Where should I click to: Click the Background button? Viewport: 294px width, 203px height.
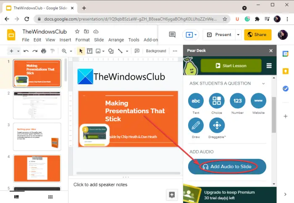pos(156,51)
